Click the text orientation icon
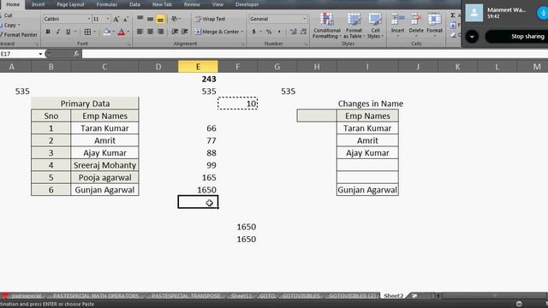548x308 pixels. [175, 19]
